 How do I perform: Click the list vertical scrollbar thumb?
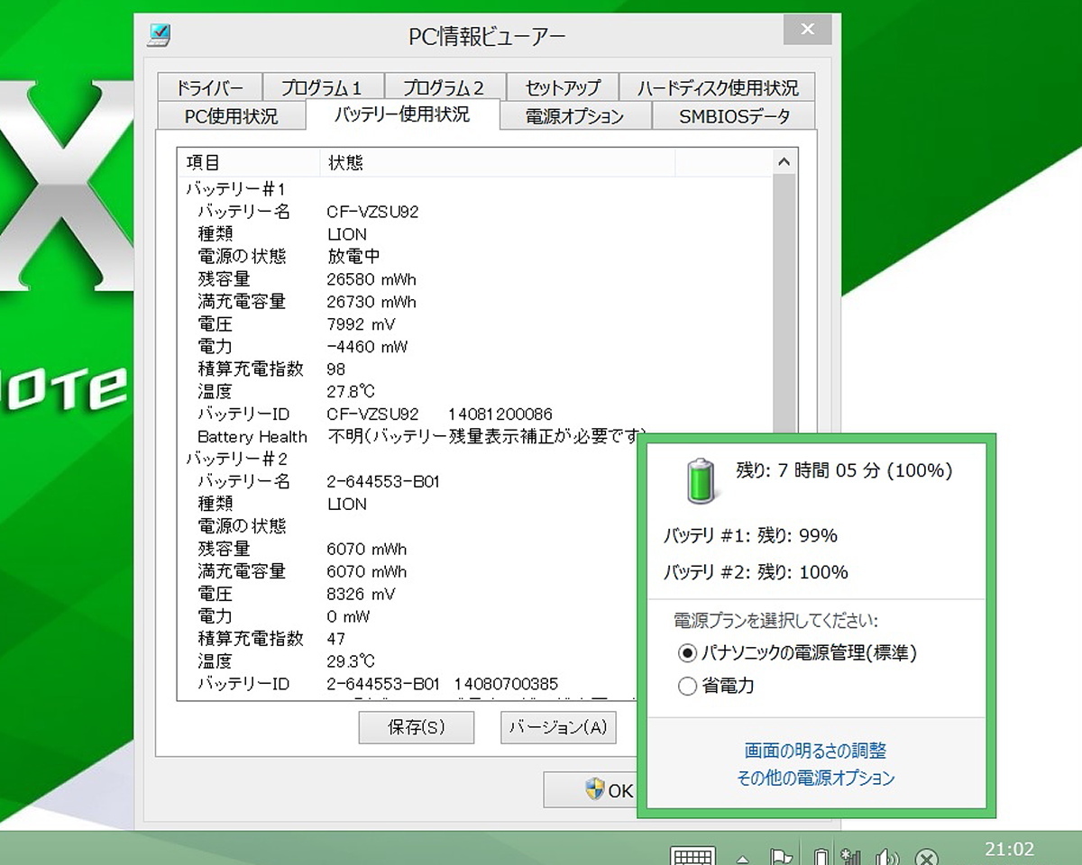click(784, 305)
